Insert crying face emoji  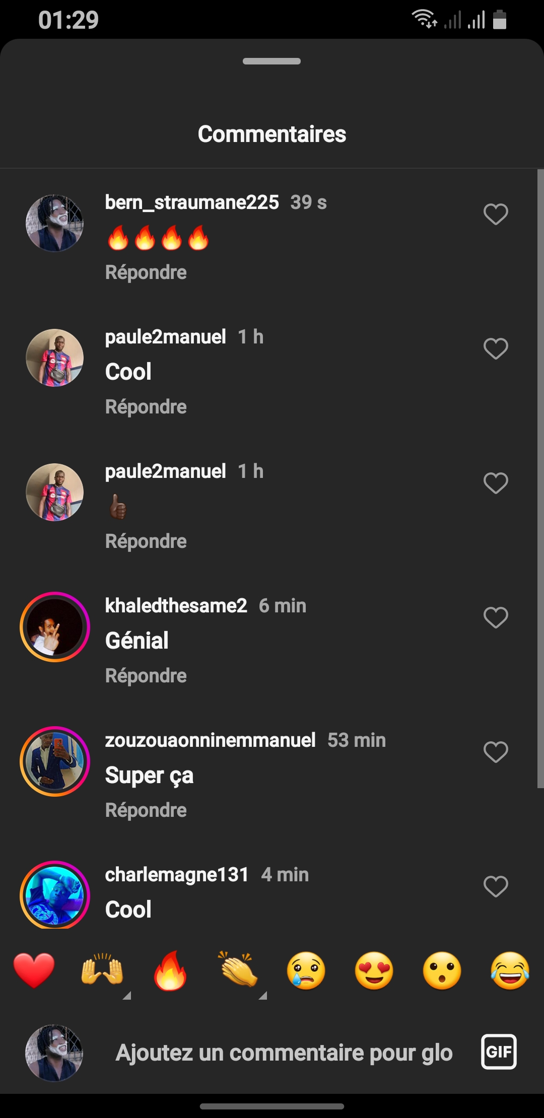point(306,970)
